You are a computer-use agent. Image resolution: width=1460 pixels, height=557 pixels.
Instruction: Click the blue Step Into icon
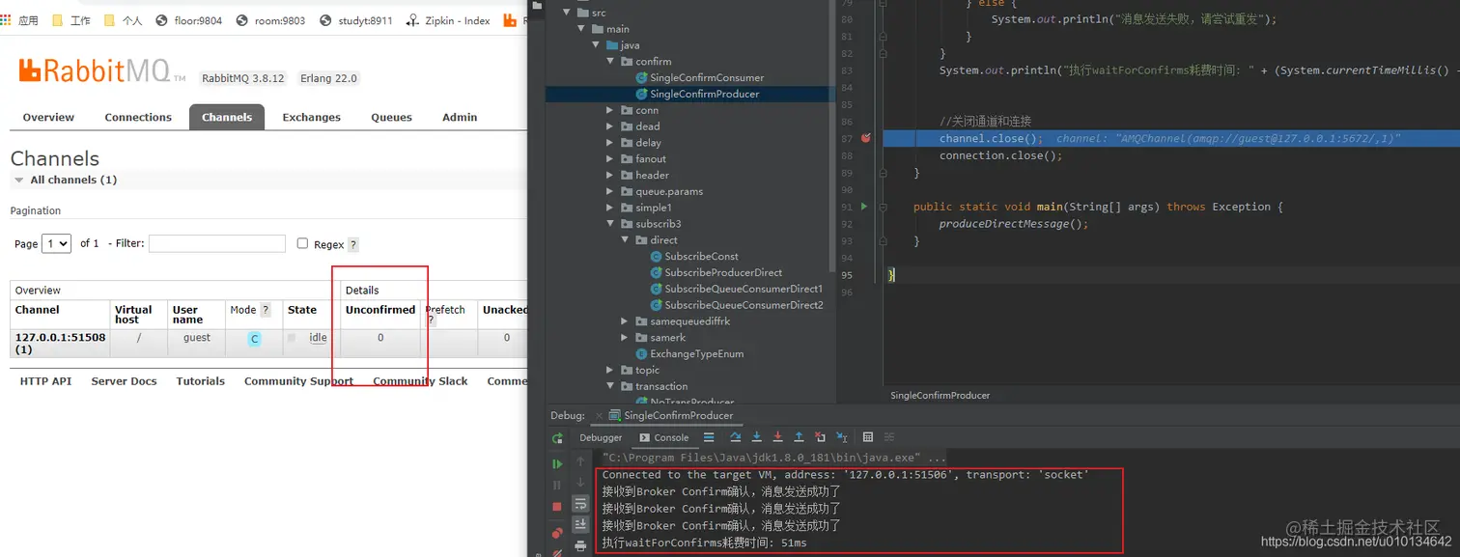point(757,437)
